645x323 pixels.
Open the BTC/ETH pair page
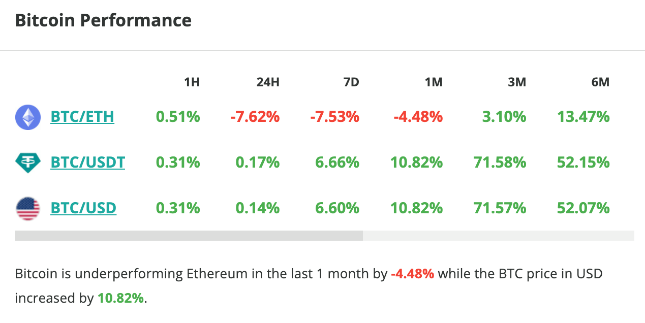click(82, 116)
